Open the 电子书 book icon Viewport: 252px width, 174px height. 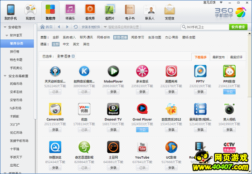coord(130,9)
